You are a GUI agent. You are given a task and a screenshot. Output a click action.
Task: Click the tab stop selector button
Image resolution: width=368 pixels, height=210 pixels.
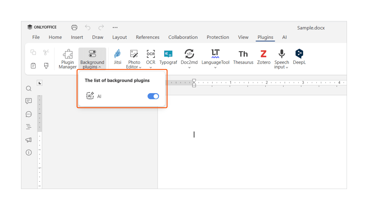tap(40, 83)
